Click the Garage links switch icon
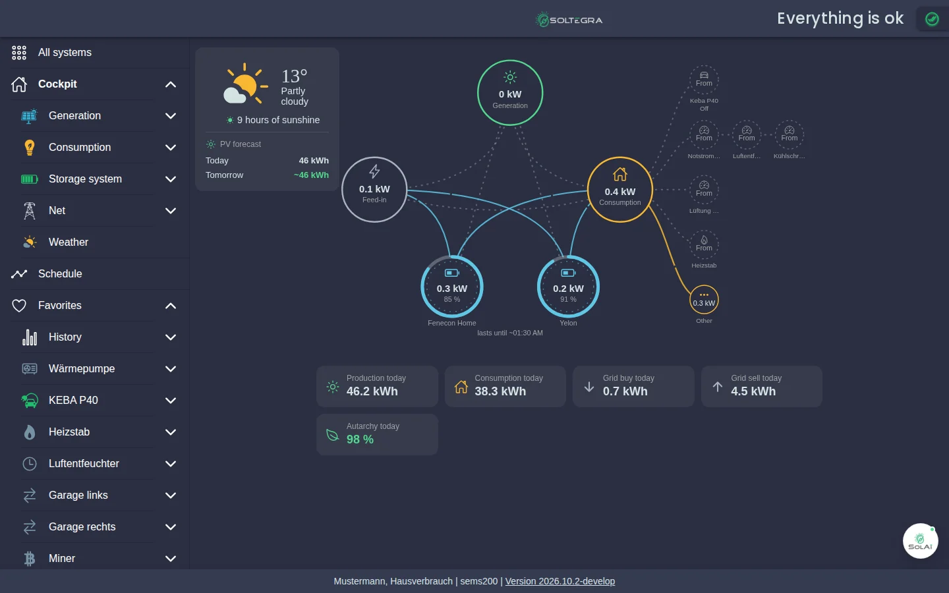The height and width of the screenshot is (593, 949). click(30, 495)
